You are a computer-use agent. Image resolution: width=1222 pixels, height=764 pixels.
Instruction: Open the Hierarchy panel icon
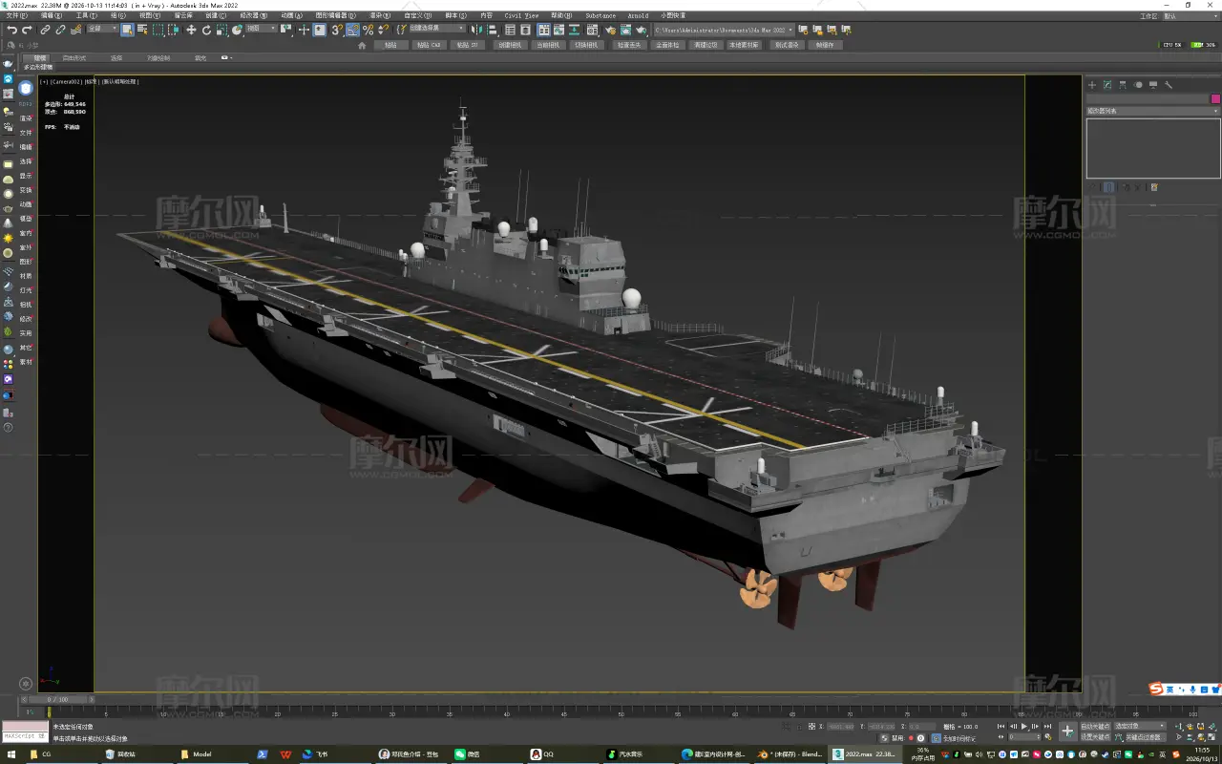coord(1123,85)
